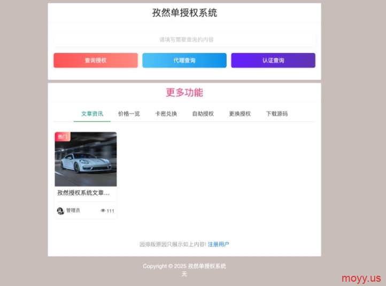The image size is (386, 286).
Task: Click the 孜然单授权系统 page title
Action: [x=184, y=13]
